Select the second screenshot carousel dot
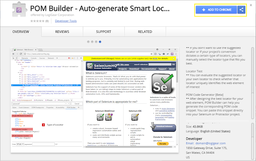Viewport: 256px width, 161px height. 92,42
